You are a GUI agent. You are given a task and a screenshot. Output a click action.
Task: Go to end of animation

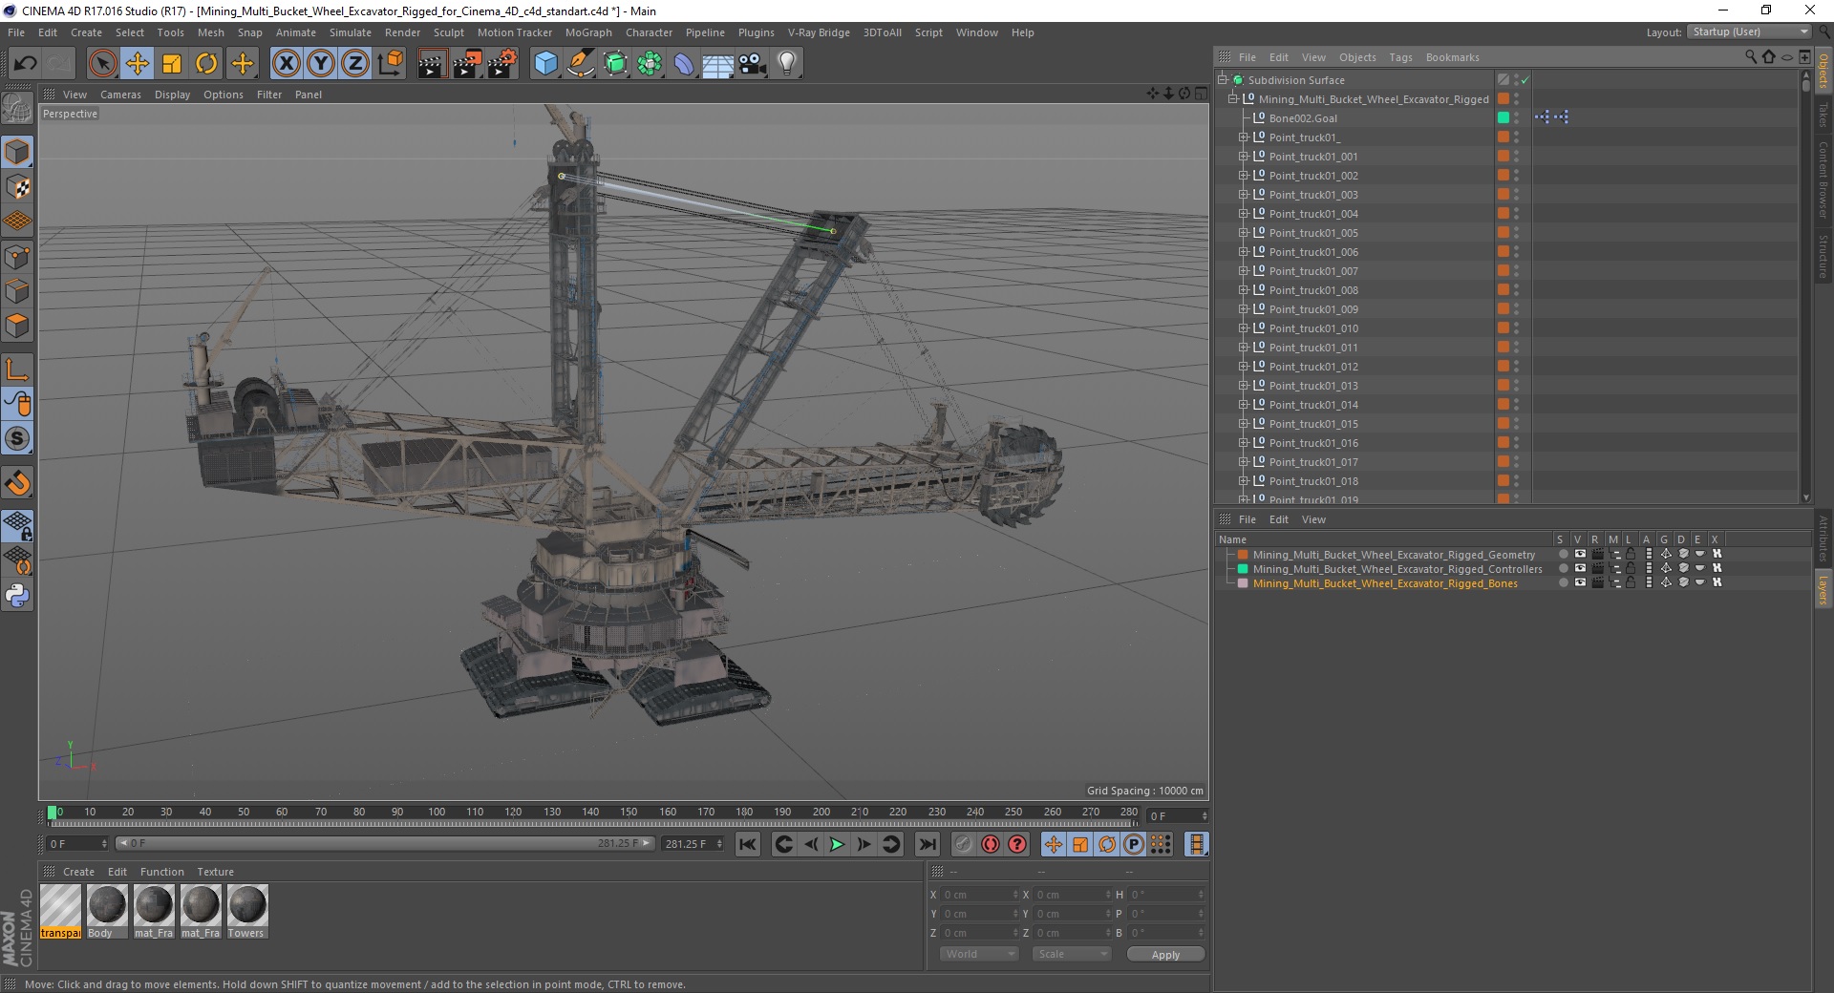(927, 844)
